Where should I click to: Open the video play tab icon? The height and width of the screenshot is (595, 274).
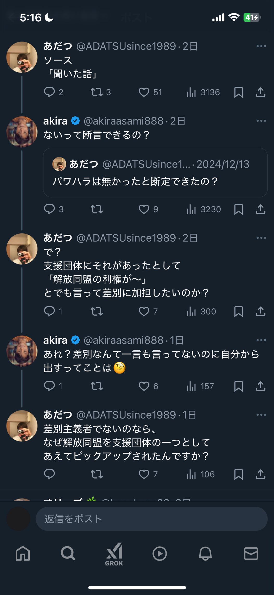coord(160,553)
